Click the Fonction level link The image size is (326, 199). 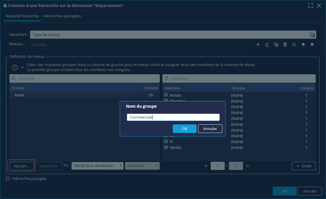pos(39,44)
